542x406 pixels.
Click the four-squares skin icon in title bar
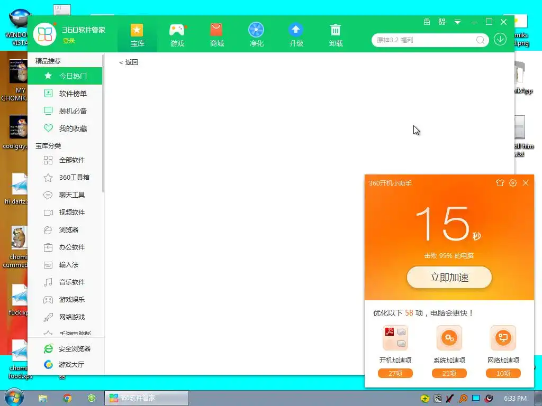(442, 22)
